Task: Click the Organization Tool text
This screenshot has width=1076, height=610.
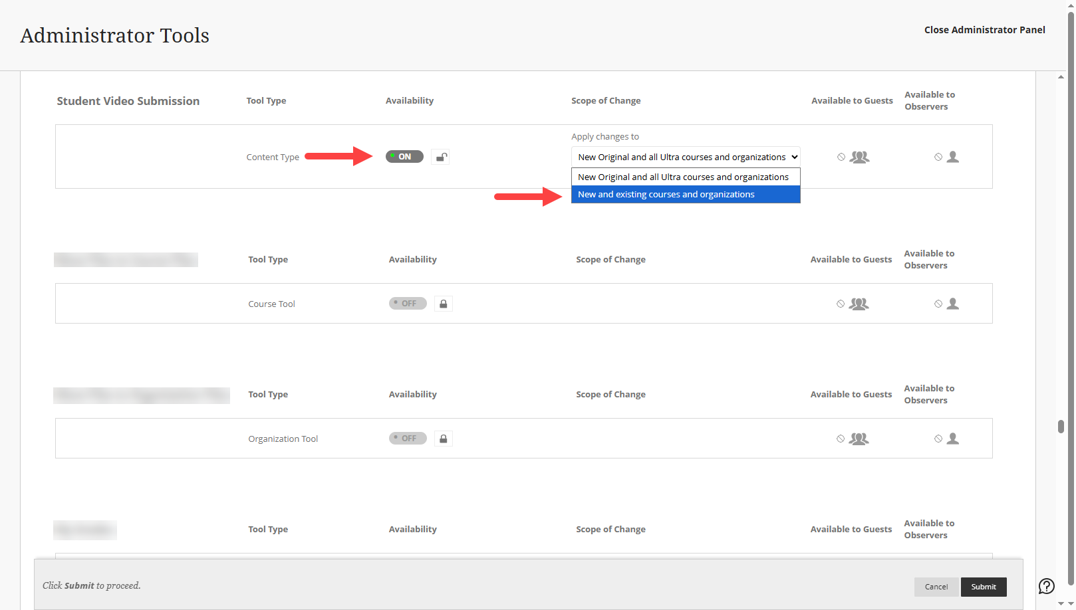Action: (x=283, y=439)
